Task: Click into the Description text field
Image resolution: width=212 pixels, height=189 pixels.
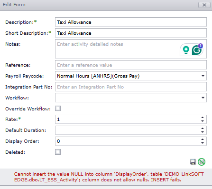Action: click(x=131, y=22)
